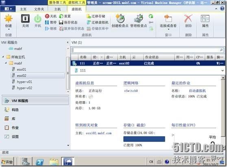This screenshot has height=167, width=227.
Task: Sort by the 作业状态 column header
Action: (x=159, y=57)
